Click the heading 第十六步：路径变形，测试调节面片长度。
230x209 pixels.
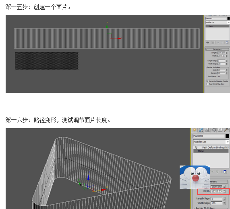(58, 120)
